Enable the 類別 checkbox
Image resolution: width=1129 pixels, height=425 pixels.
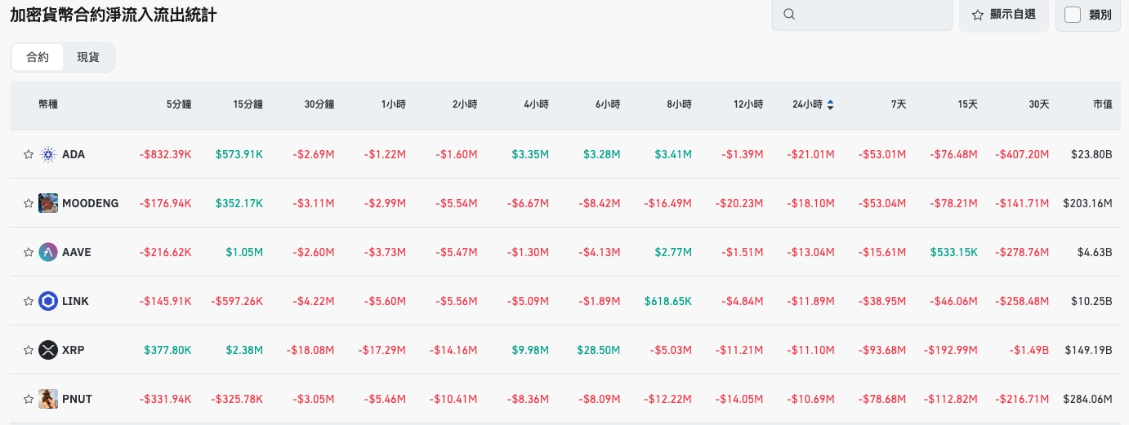[1073, 15]
